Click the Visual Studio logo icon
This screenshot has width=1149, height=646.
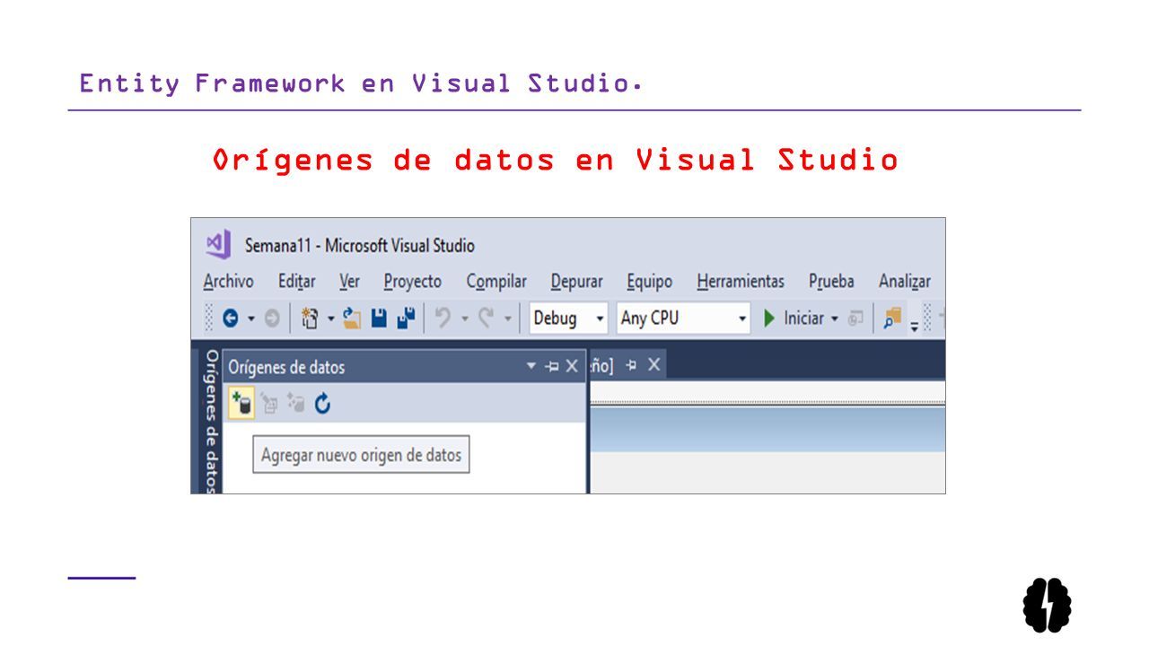click(x=219, y=244)
